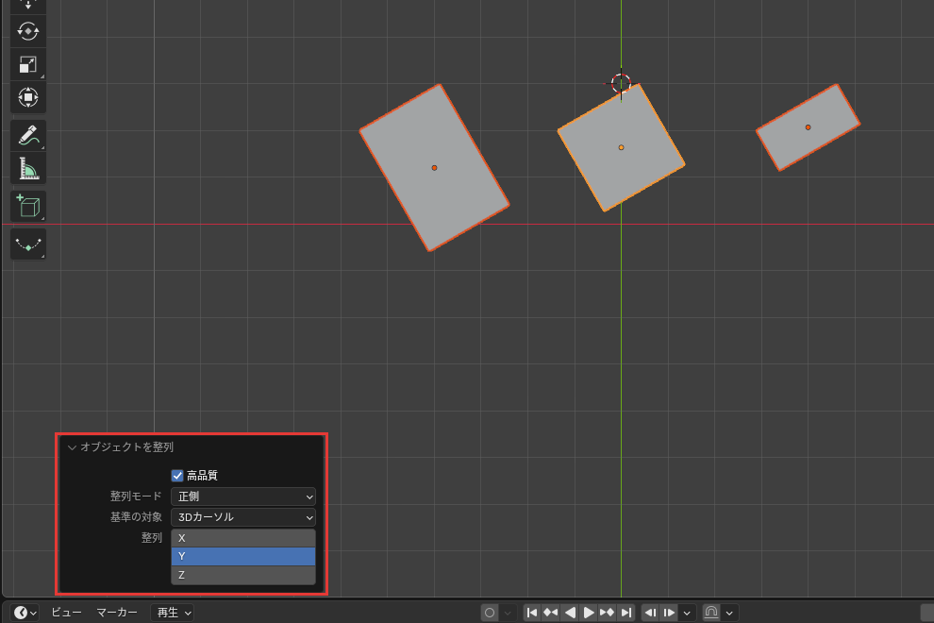Select the Scale tool
Viewport: 934px width, 623px height.
click(x=28, y=64)
